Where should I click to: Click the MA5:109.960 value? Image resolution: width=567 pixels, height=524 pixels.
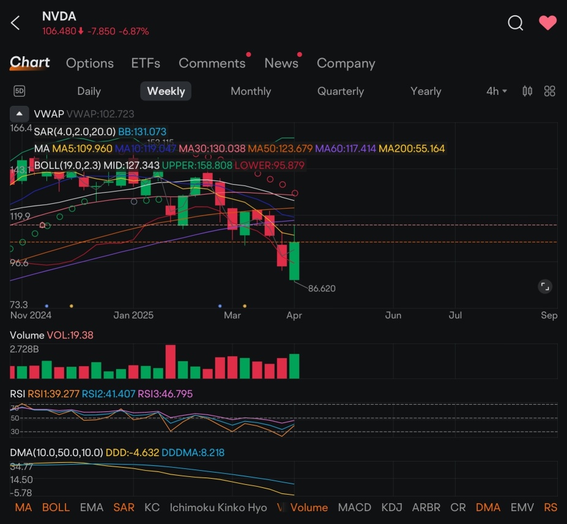82,148
